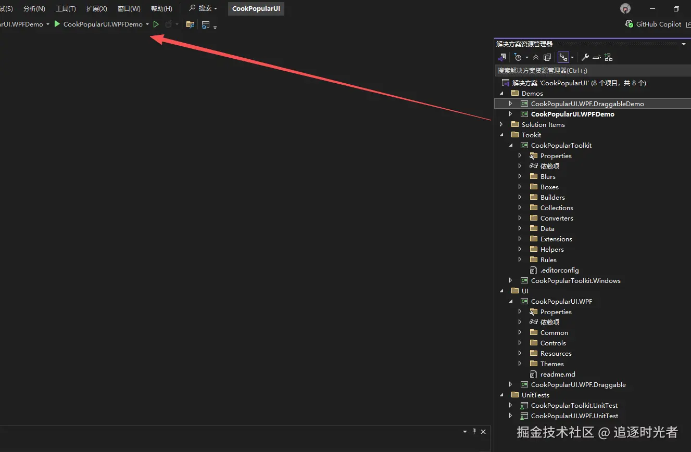
Task: Open the 分析(N) menu
Action: (34, 9)
